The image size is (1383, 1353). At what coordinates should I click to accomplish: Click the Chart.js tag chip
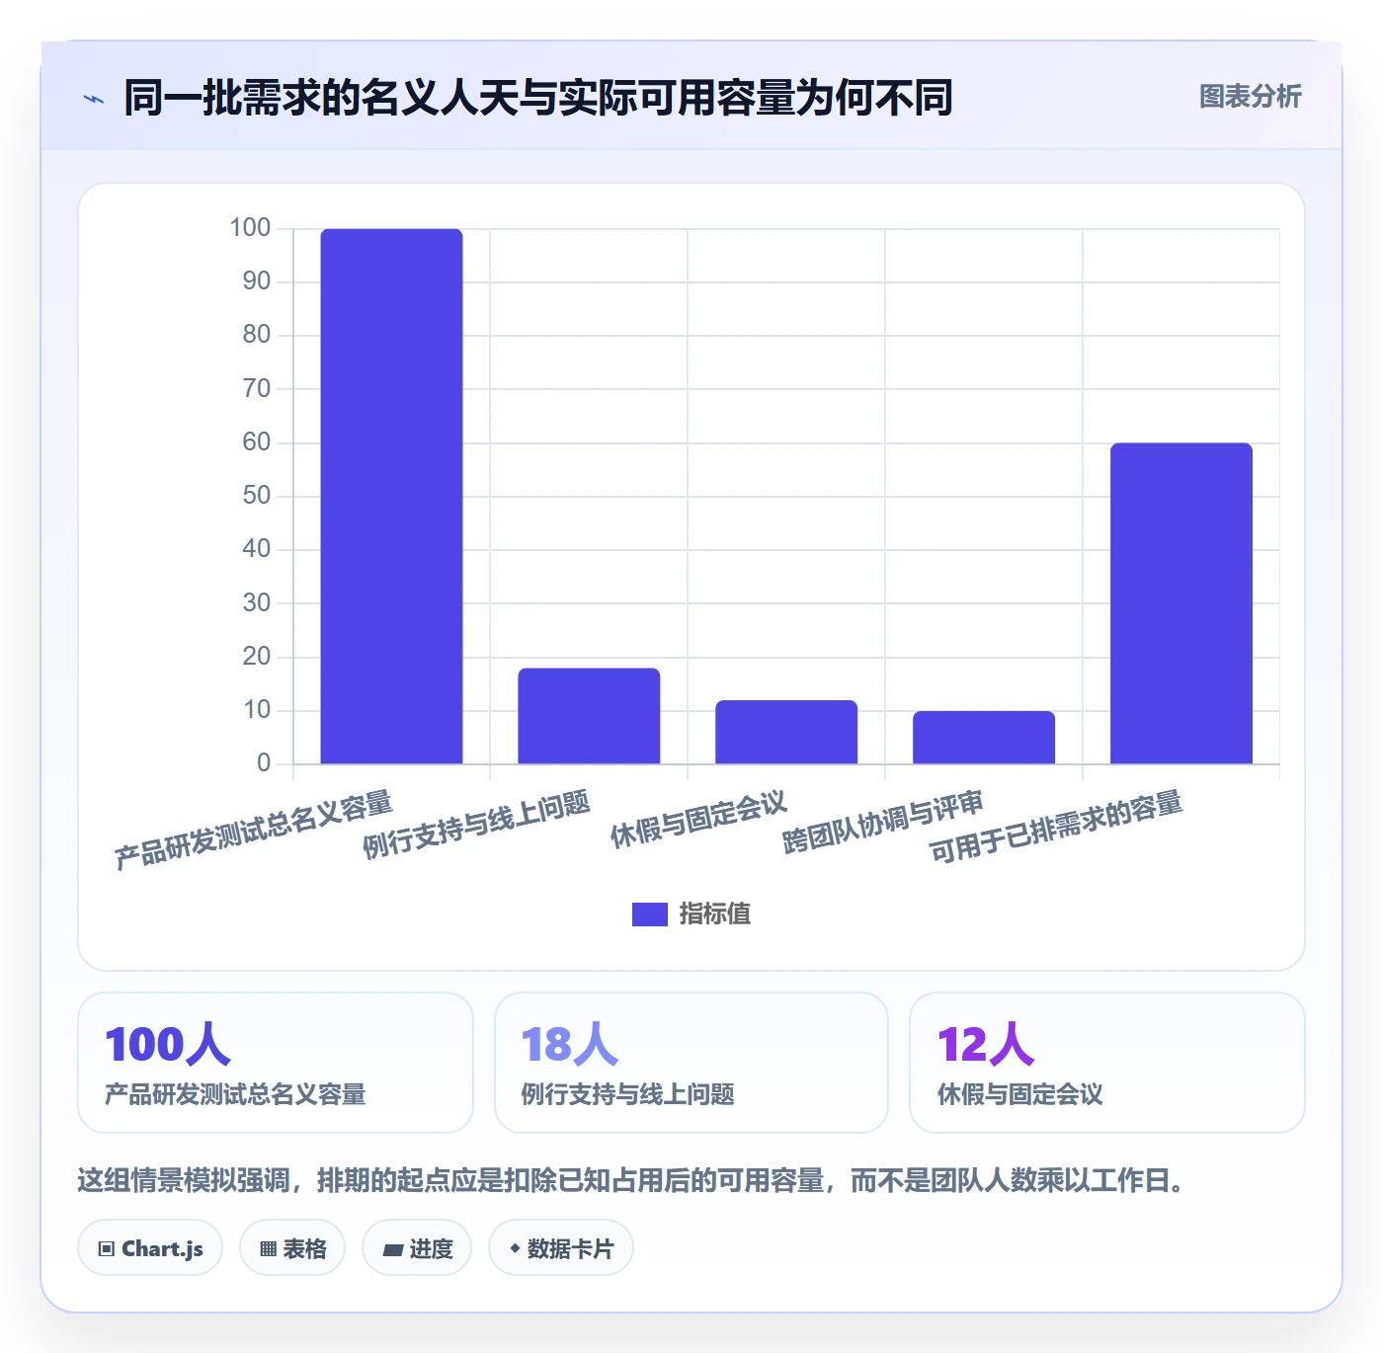click(150, 1248)
